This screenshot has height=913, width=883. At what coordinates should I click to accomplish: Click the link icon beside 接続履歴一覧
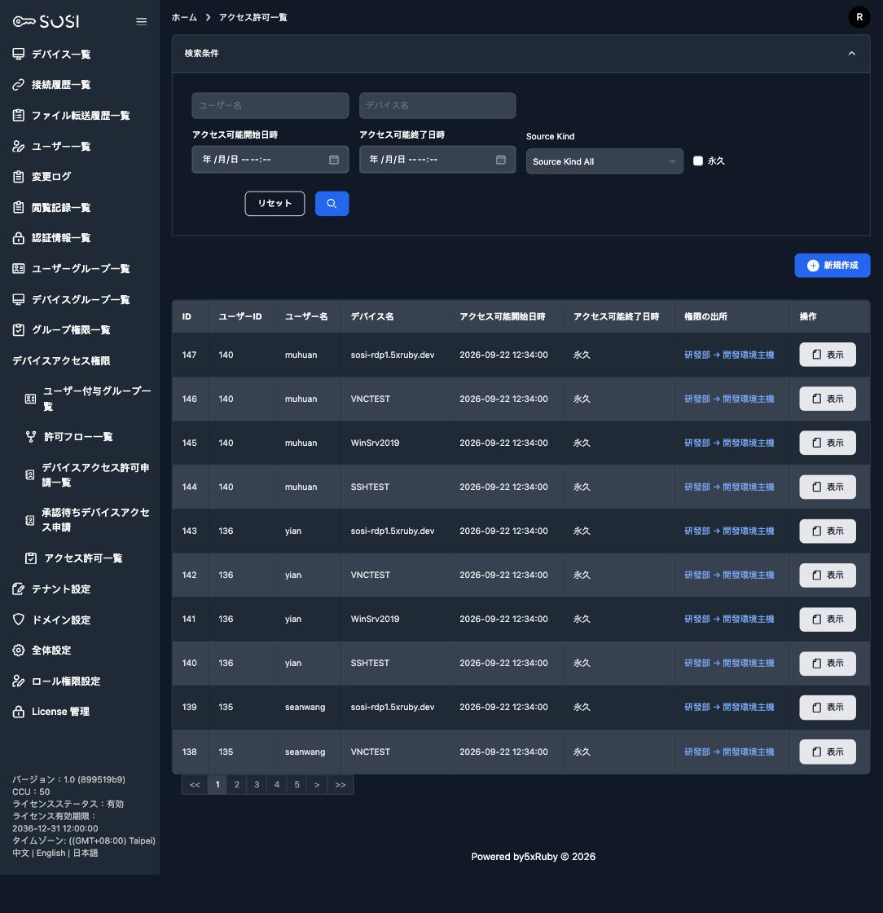pyautogui.click(x=19, y=85)
